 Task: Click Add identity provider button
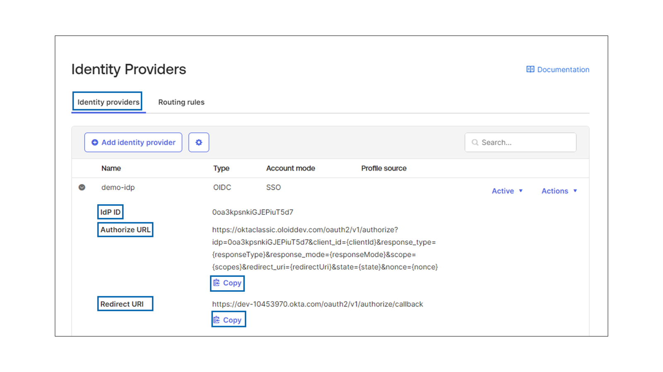tap(133, 142)
